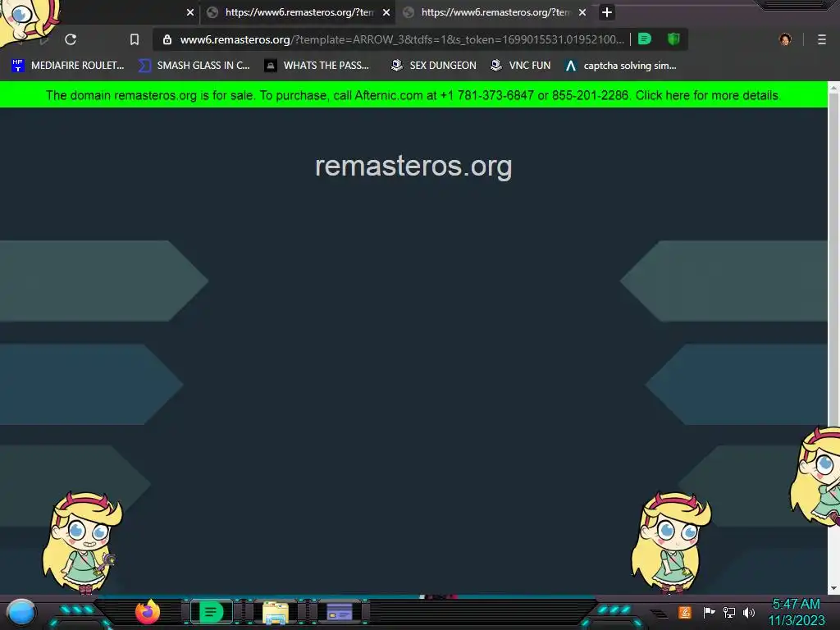Open WHATS THE PASS... bookmark
The width and height of the screenshot is (840, 630).
tap(317, 66)
